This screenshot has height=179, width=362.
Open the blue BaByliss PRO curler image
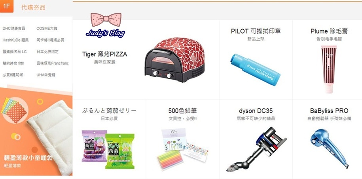click(x=330, y=148)
